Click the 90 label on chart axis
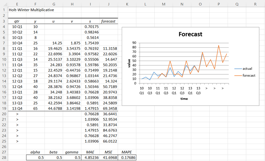 134,43
